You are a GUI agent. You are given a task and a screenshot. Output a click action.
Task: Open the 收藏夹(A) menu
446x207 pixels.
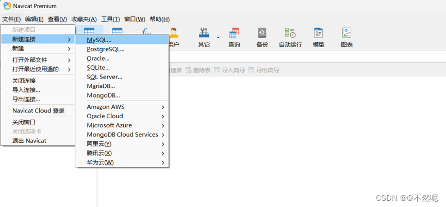[x=84, y=19]
